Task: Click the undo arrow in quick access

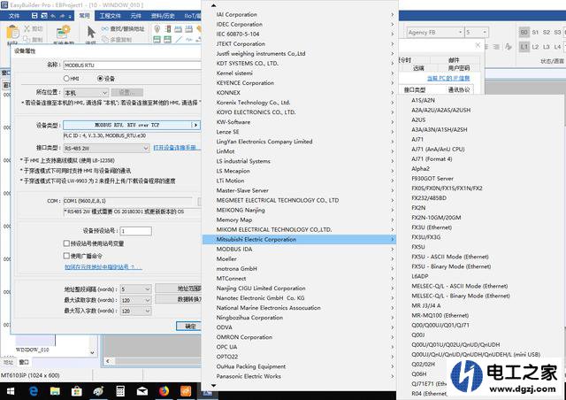Action: click(x=53, y=16)
